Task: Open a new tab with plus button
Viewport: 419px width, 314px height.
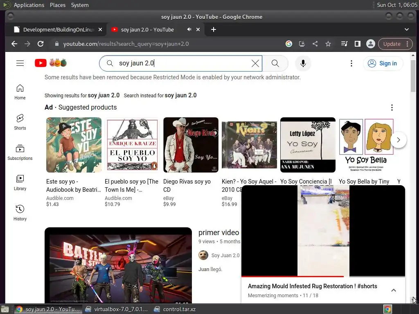Action: tap(214, 29)
